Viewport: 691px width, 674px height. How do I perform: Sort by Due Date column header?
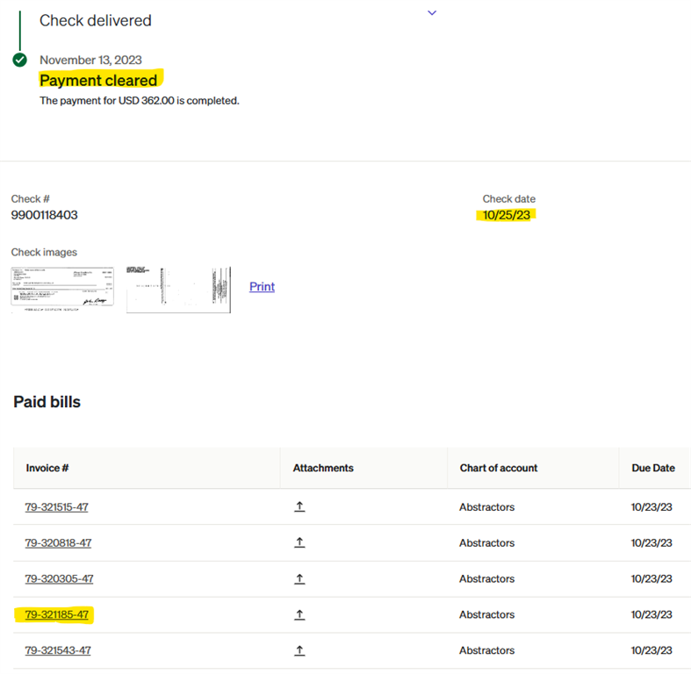pos(653,469)
